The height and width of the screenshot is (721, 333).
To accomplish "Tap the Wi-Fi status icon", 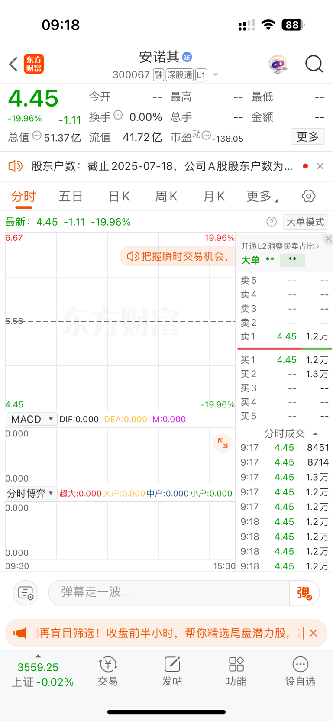I will (x=268, y=25).
